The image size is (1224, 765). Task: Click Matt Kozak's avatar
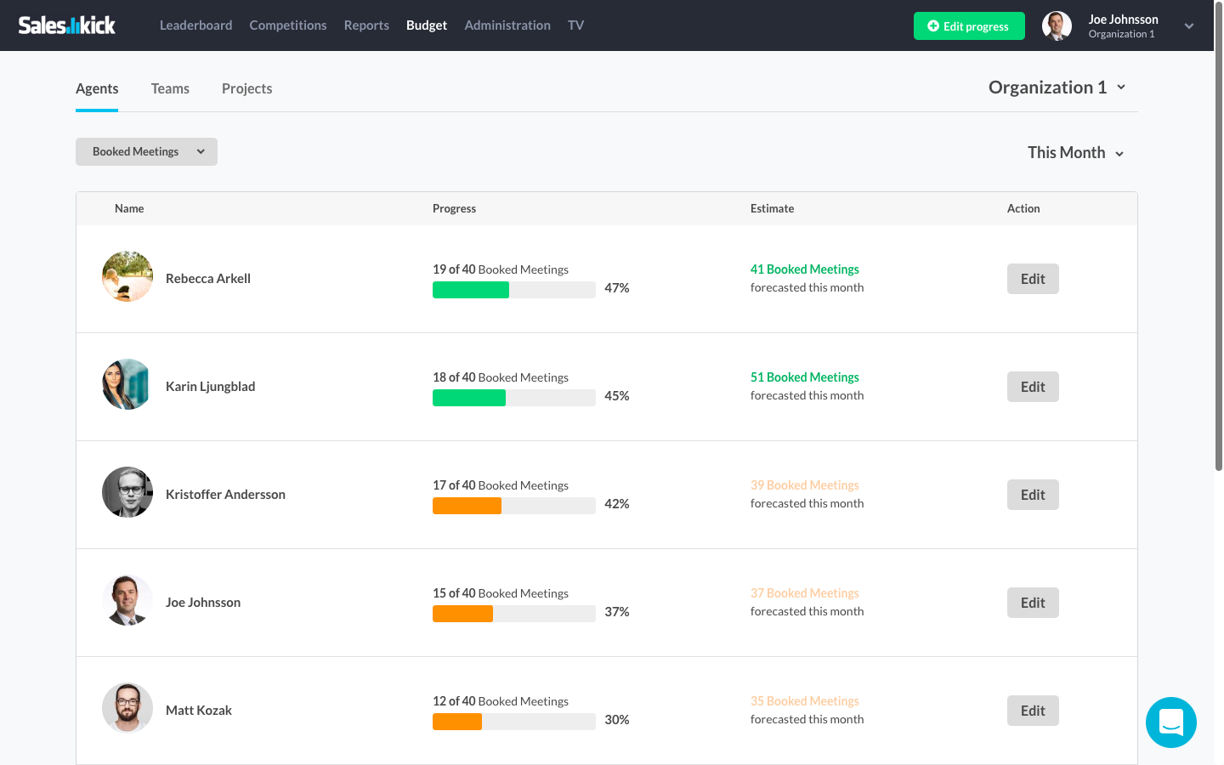[127, 708]
